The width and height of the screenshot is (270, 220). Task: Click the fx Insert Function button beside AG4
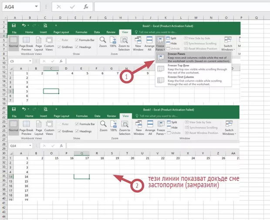(x=86, y=7)
